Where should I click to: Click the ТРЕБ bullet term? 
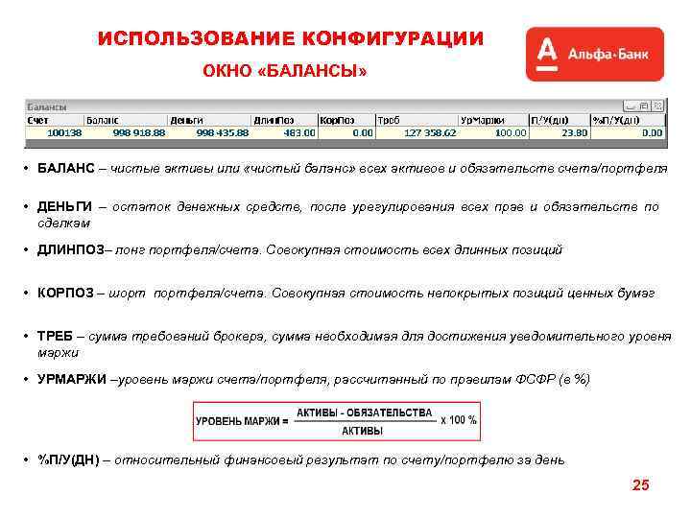[55, 336]
